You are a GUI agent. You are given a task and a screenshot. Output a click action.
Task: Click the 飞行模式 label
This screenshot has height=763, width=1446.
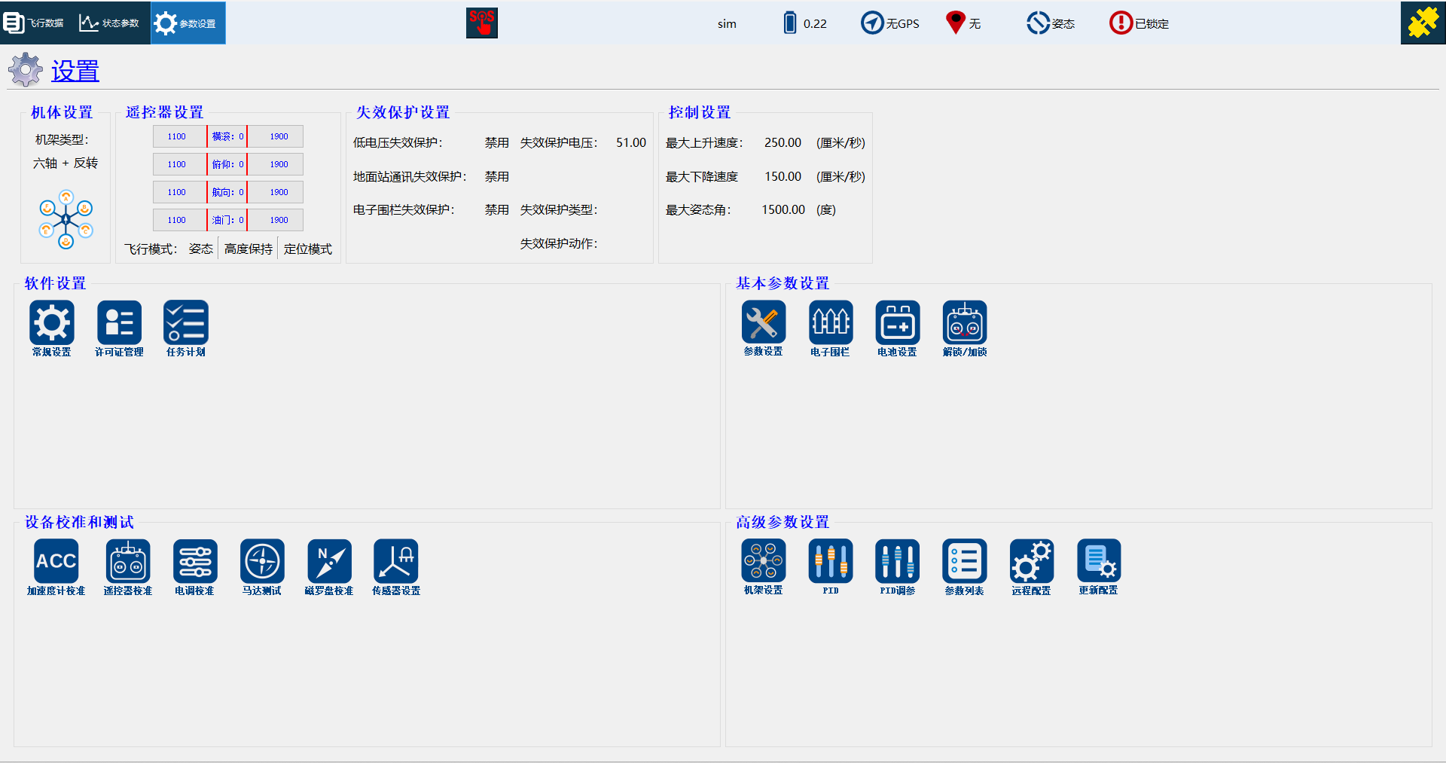tap(151, 249)
